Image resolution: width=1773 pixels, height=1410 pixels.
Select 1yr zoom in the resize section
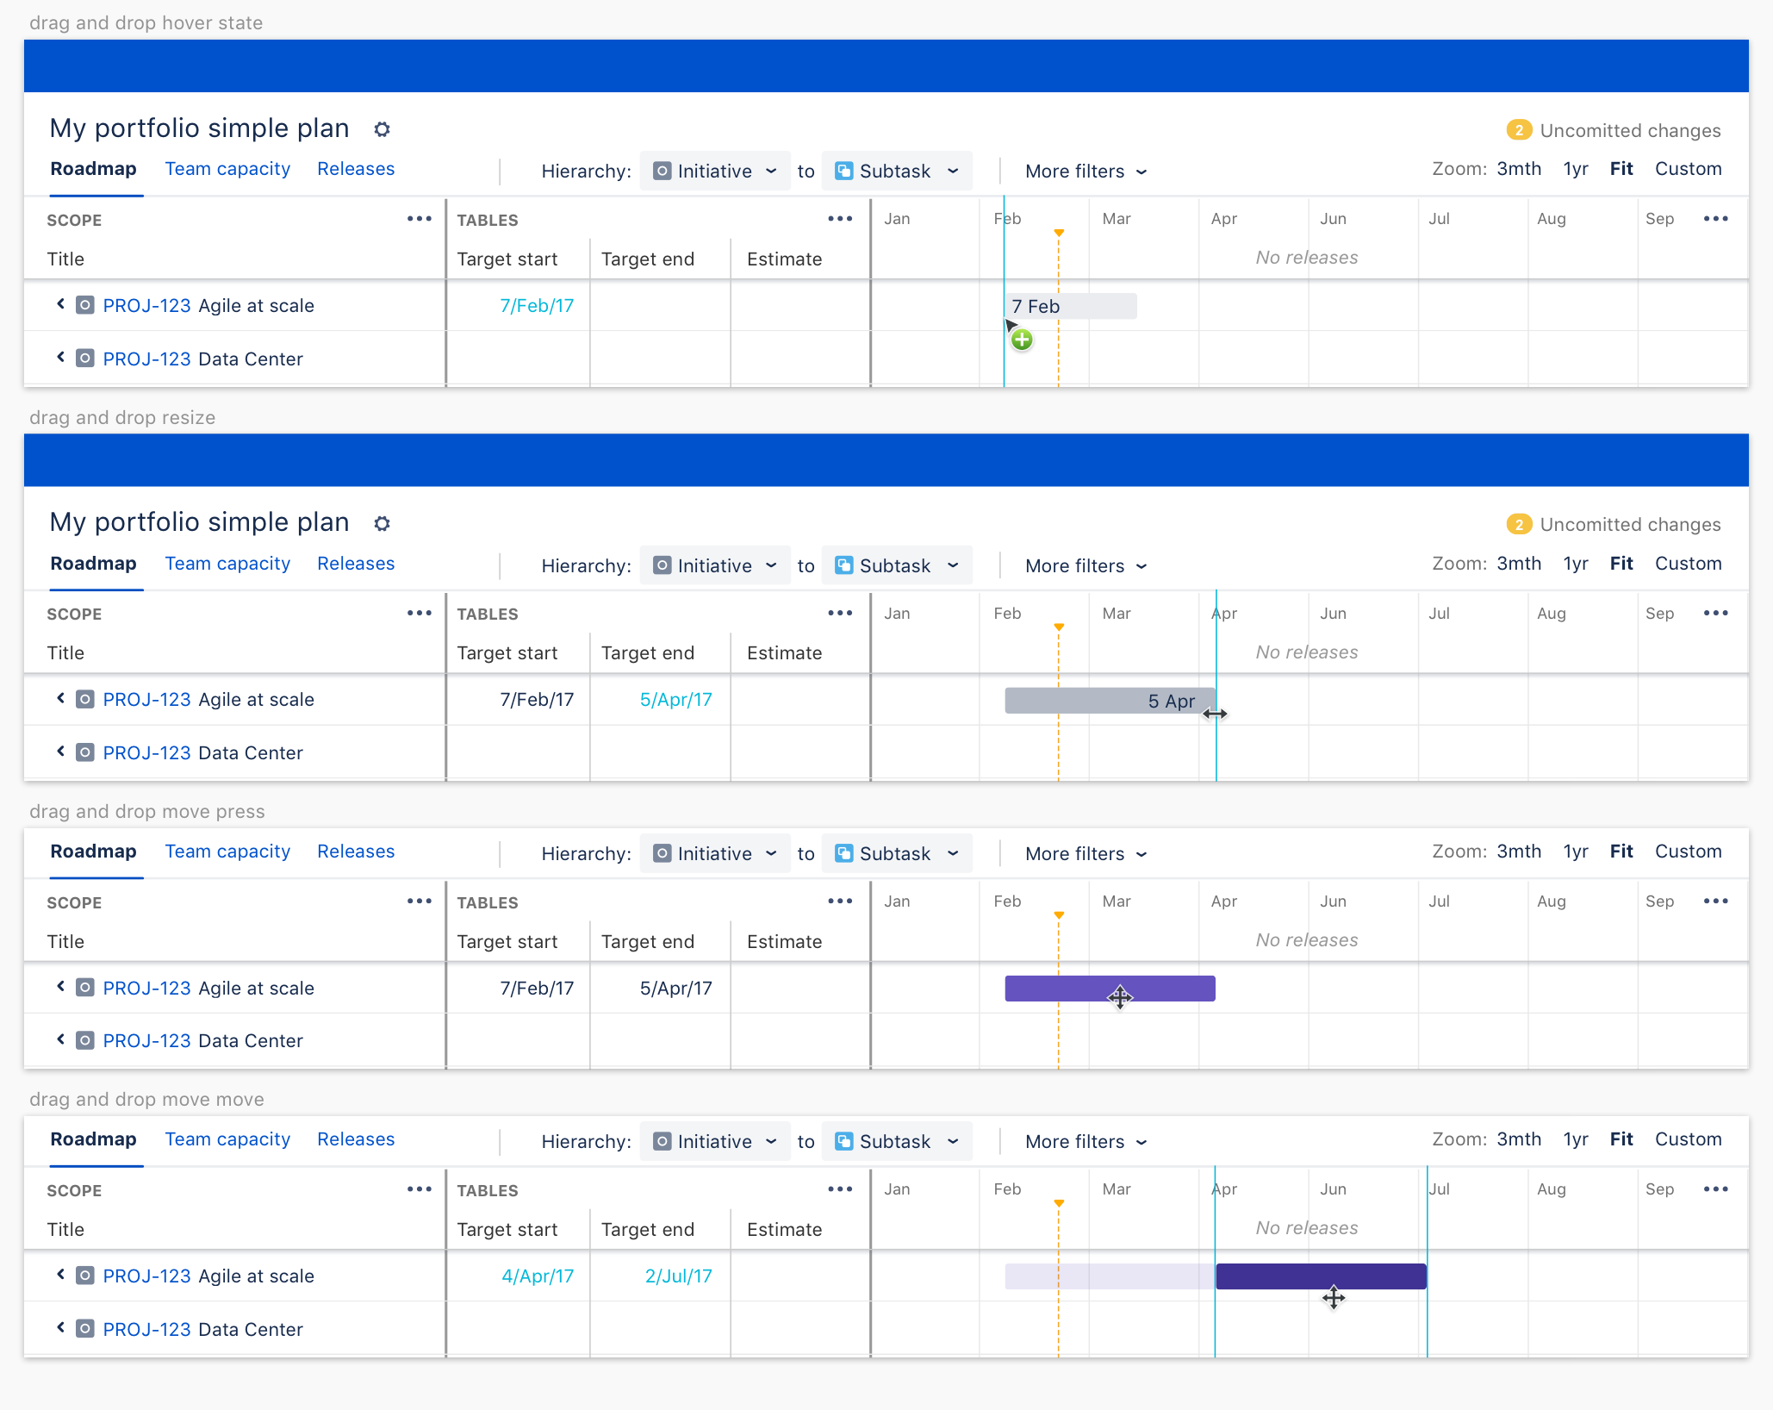(1575, 564)
